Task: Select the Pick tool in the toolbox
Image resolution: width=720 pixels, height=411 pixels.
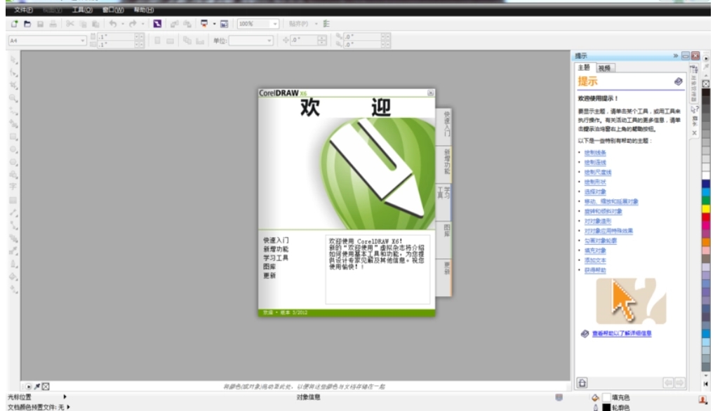Action: 14,60
